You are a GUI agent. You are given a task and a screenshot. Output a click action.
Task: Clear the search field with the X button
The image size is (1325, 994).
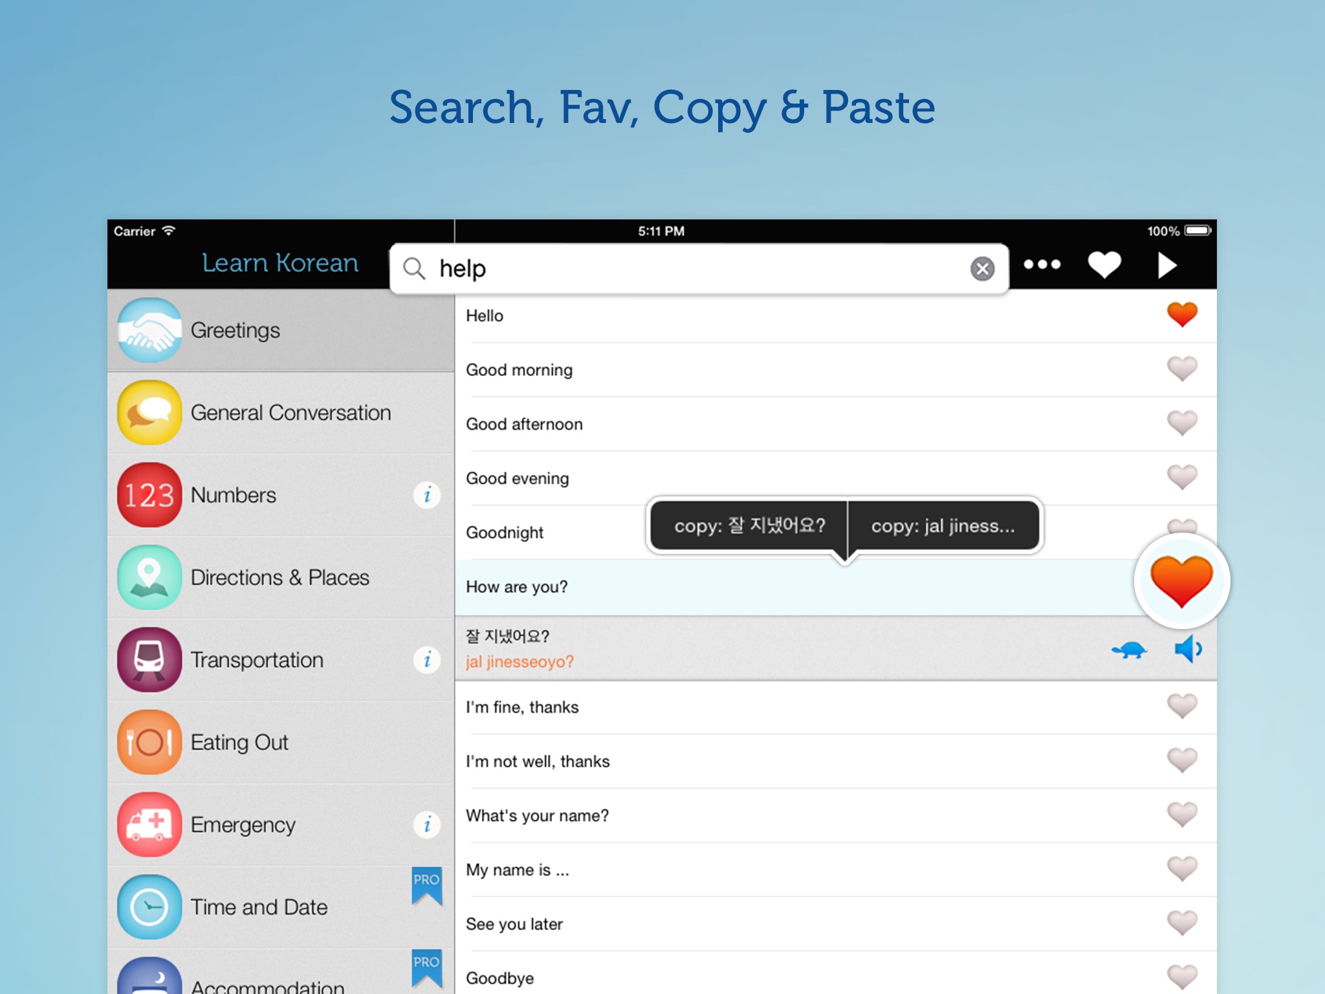982,269
